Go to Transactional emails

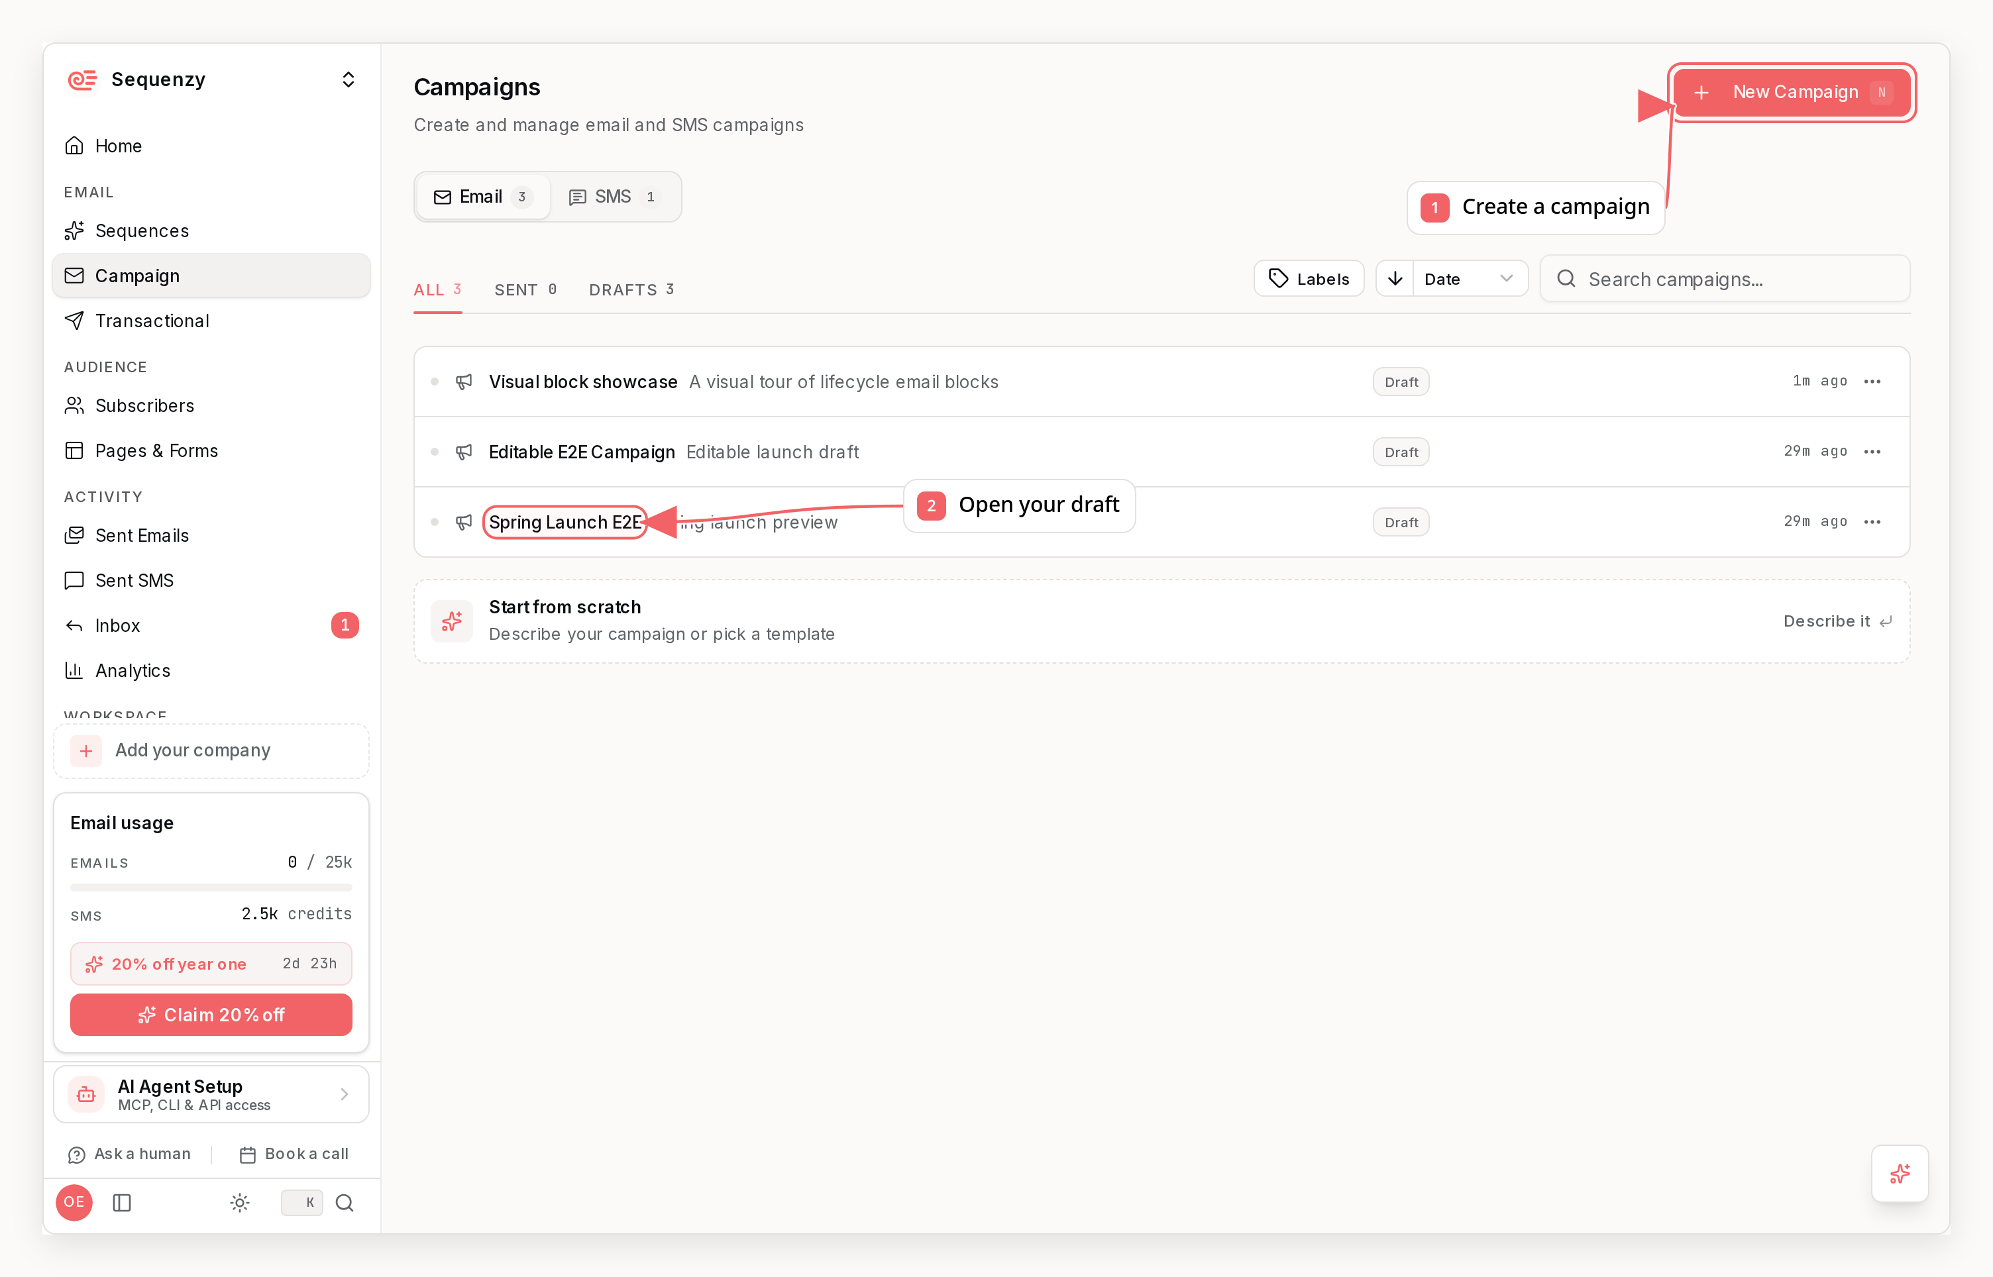click(x=211, y=321)
